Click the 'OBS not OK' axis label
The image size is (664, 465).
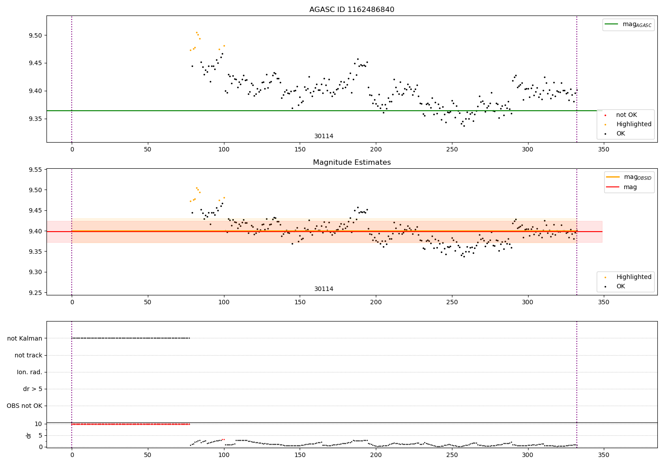tap(24, 406)
